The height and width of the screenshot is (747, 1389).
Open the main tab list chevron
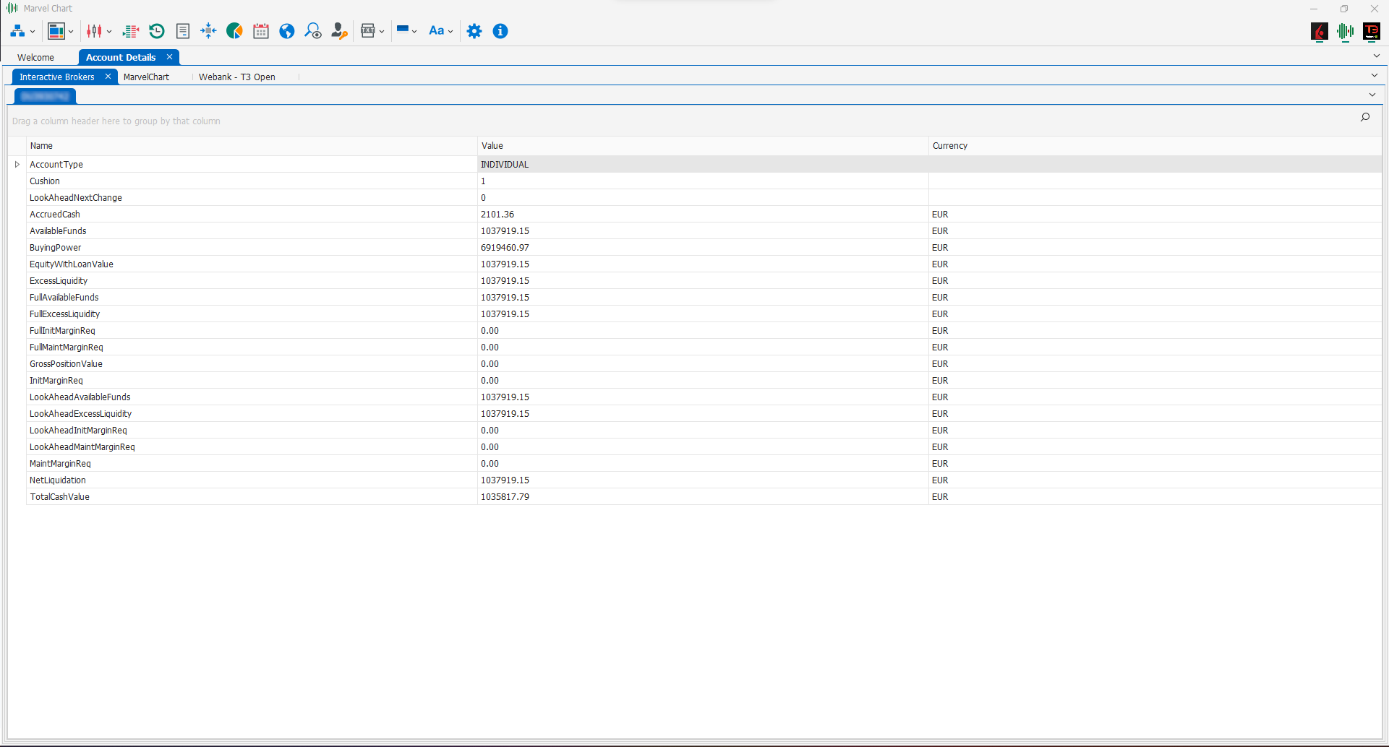pyautogui.click(x=1377, y=56)
